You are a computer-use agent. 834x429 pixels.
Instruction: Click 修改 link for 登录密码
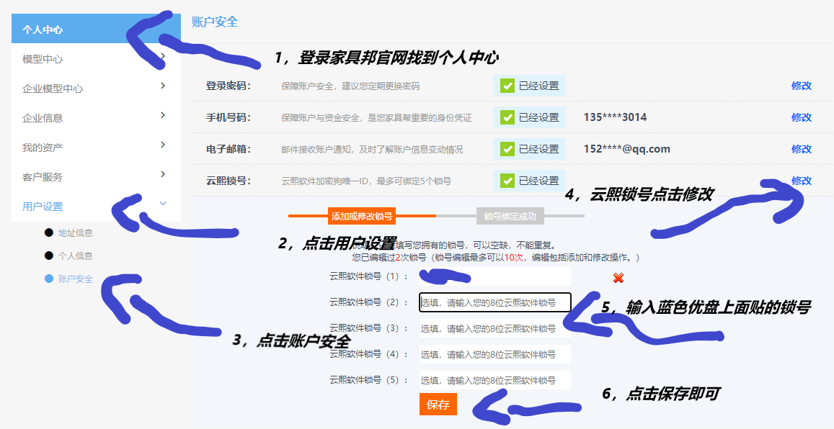(801, 86)
